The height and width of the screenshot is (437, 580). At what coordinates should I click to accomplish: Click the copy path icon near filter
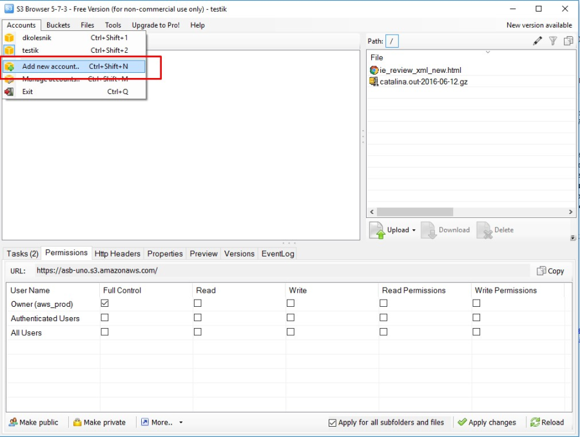coord(568,41)
